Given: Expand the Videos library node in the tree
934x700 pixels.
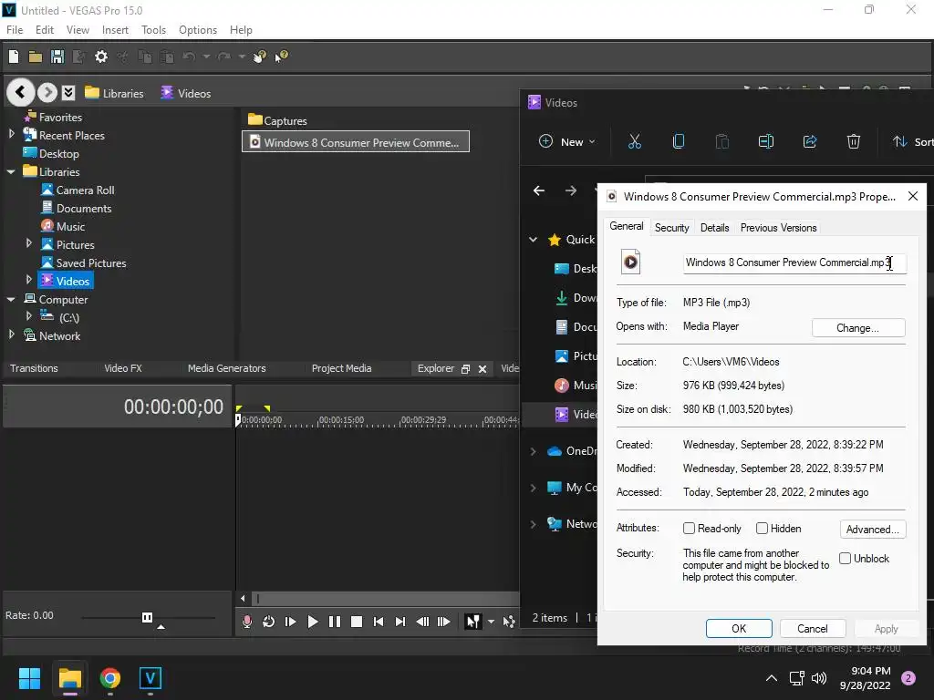Looking at the screenshot, I should 28,280.
